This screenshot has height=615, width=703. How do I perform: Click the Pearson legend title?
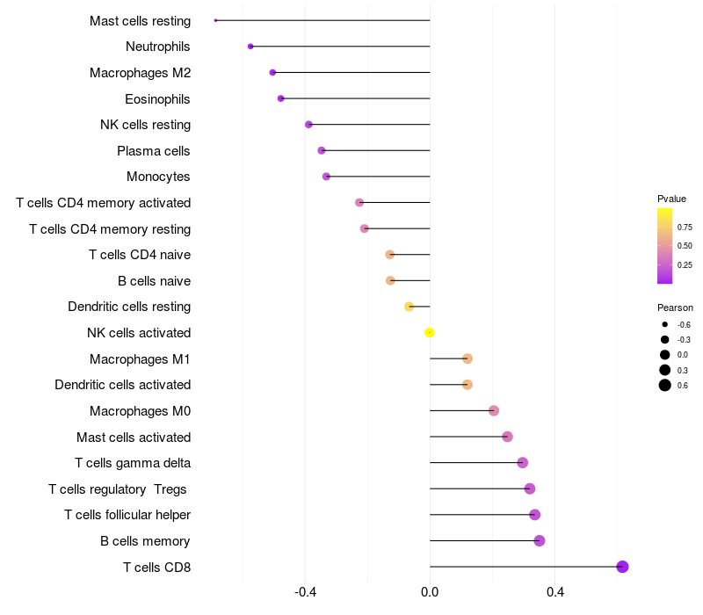click(x=675, y=307)
